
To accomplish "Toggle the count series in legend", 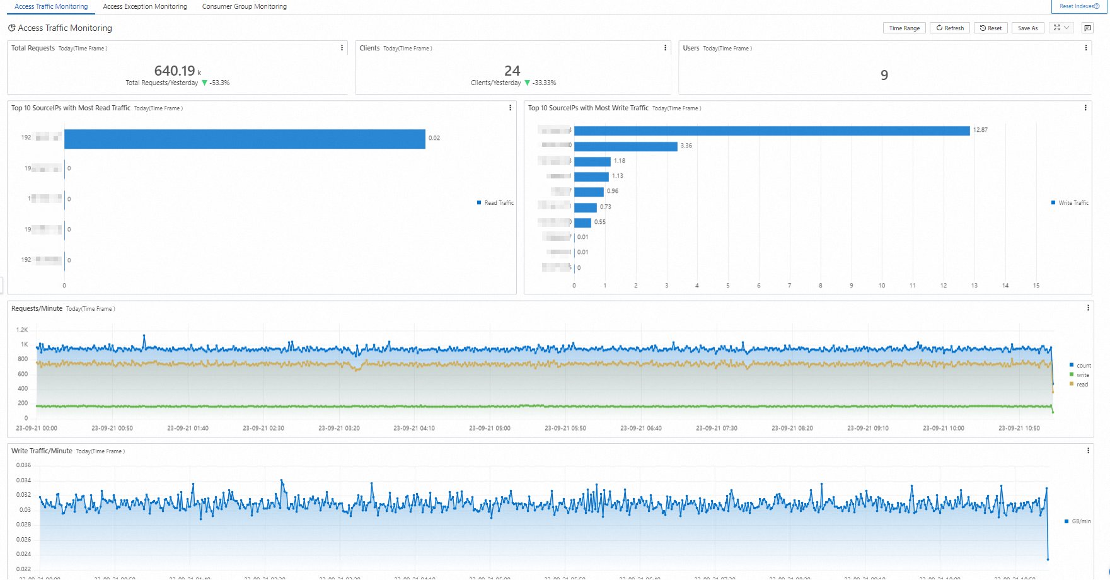I will pos(1080,366).
